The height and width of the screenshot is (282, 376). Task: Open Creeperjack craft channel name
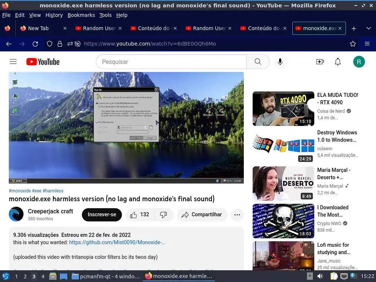pyautogui.click(x=50, y=211)
